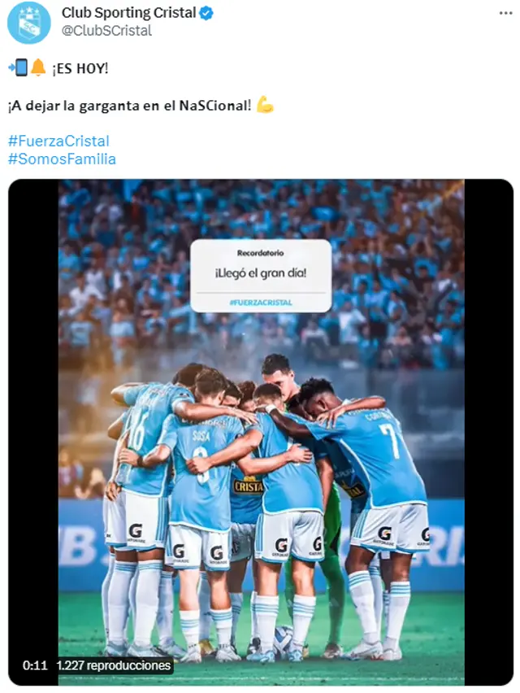This screenshot has width=520, height=693.
Task: Click the flexed bicep emoji
Action: [265, 105]
